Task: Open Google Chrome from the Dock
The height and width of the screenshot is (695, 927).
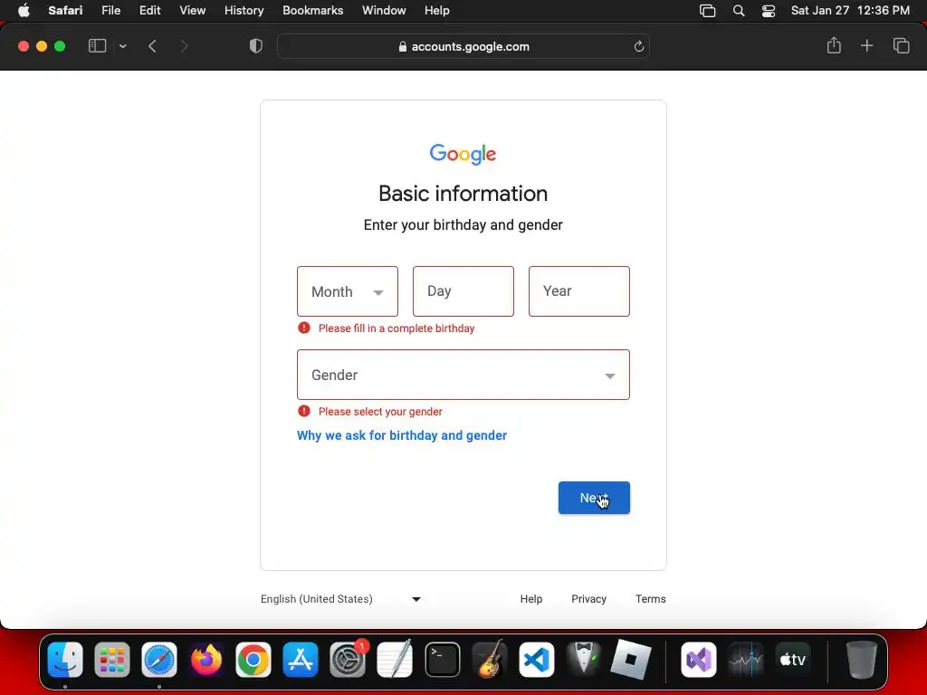Action: coord(253,660)
